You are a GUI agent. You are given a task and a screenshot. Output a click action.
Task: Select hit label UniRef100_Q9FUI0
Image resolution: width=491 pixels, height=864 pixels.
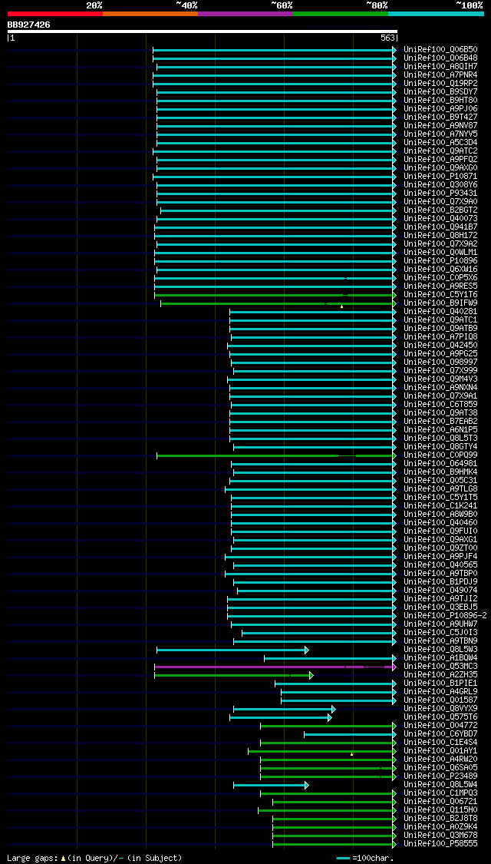(440, 532)
